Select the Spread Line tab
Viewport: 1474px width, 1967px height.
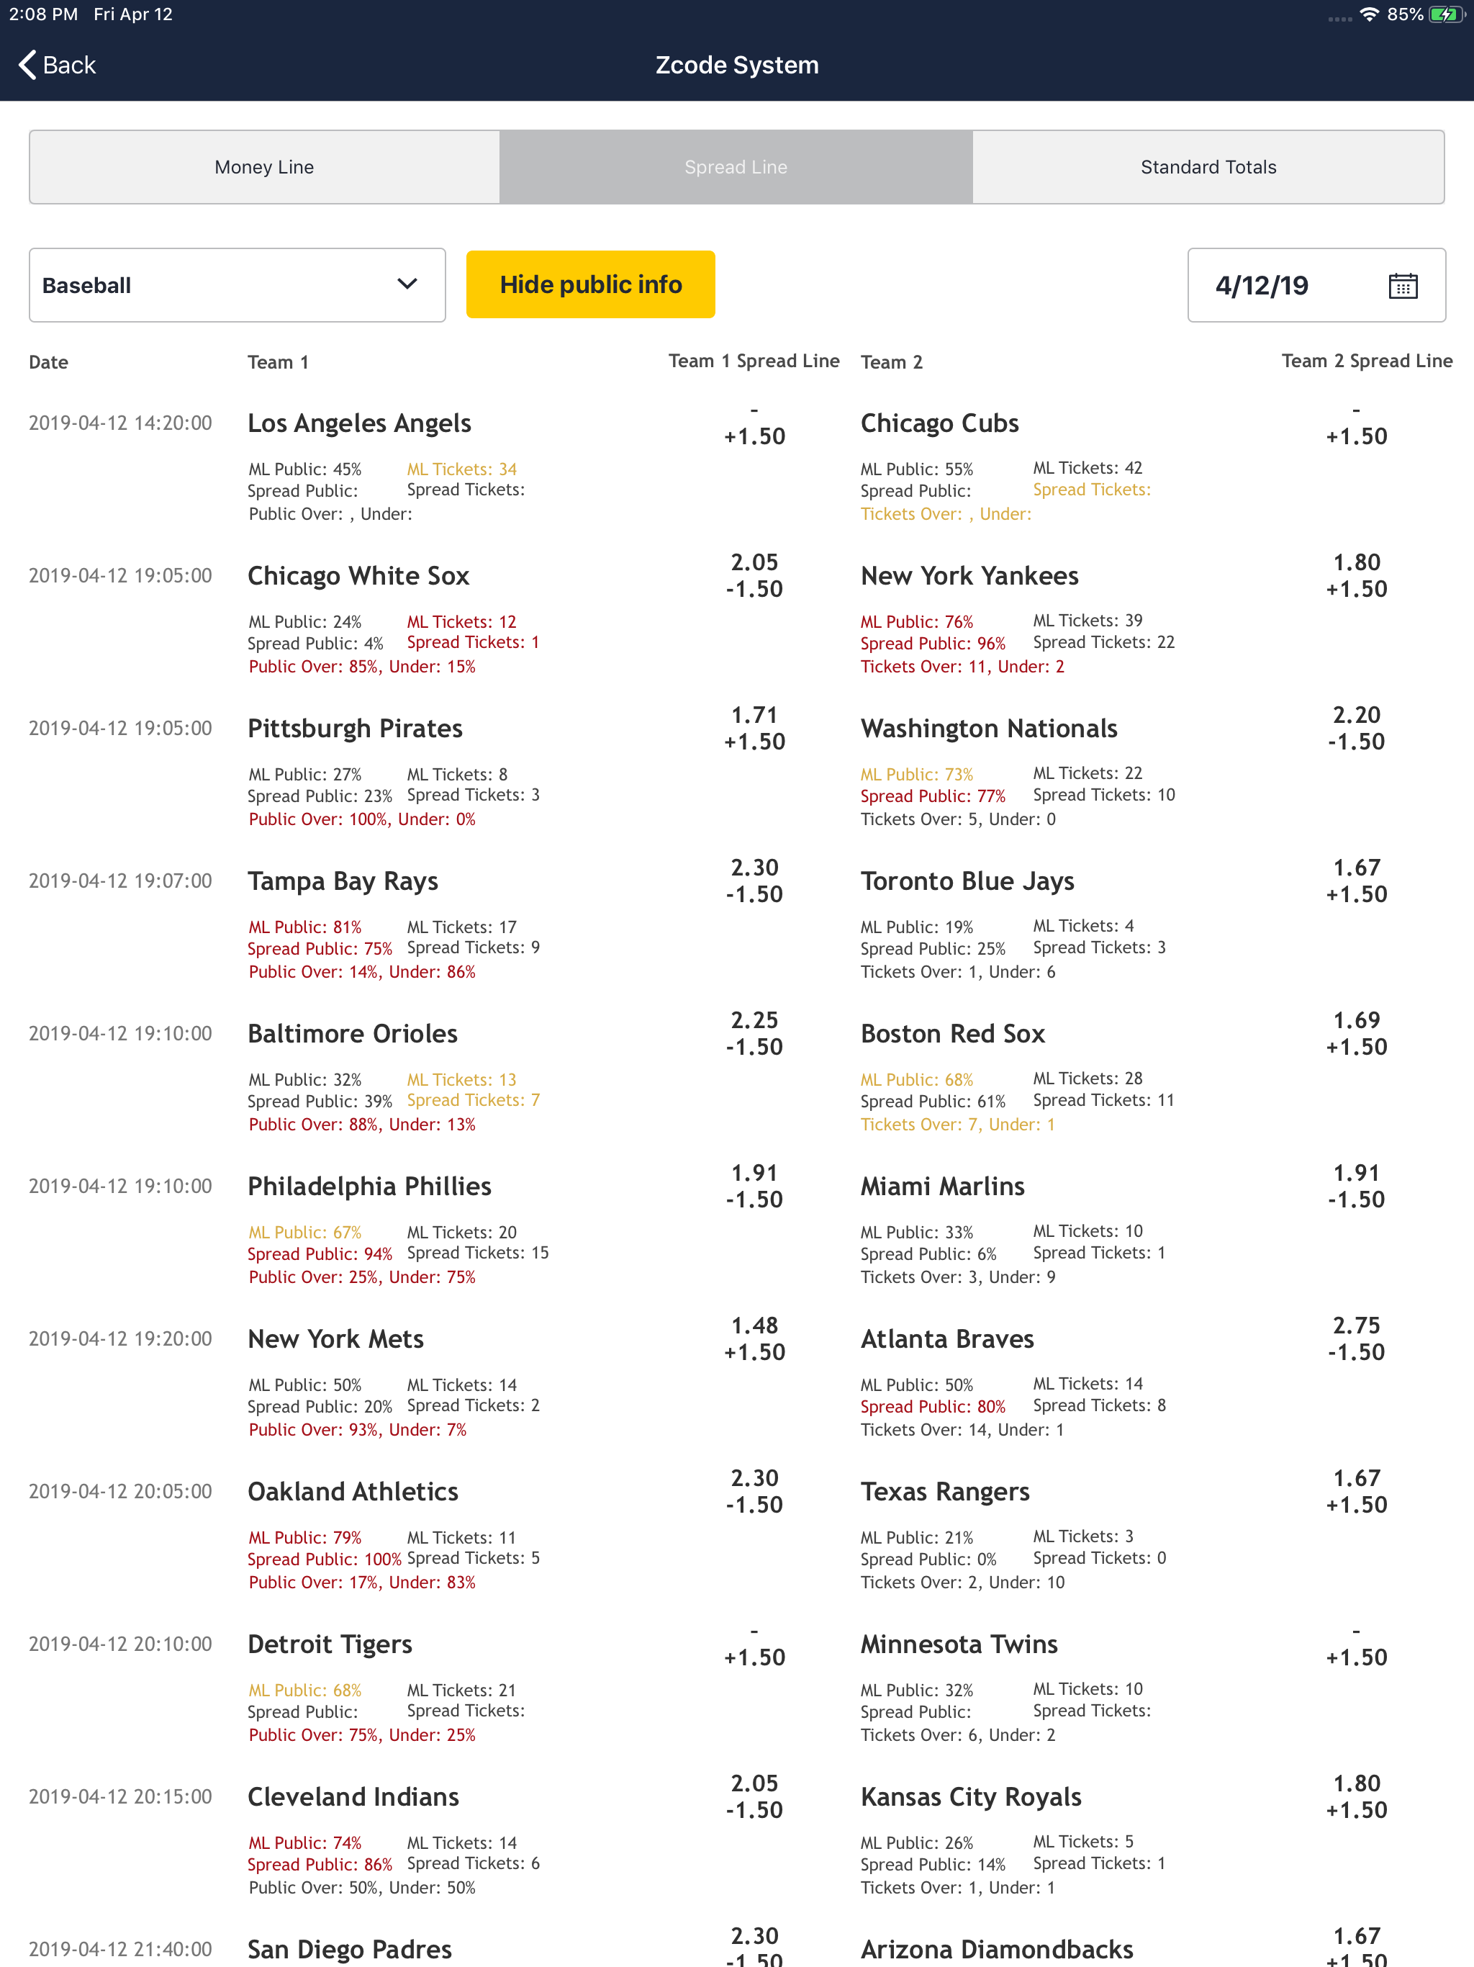click(736, 167)
